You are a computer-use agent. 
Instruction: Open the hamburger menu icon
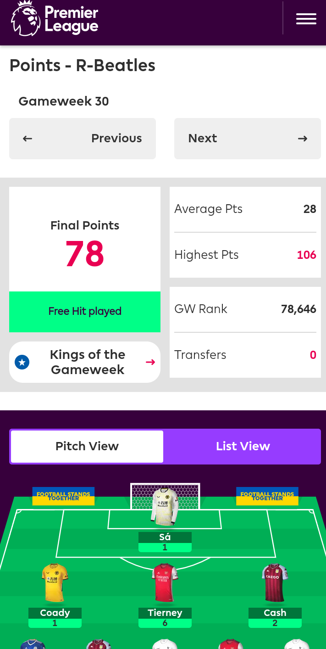306,19
